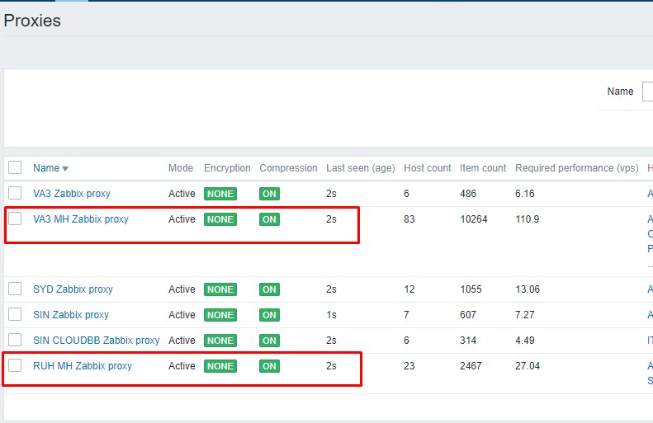Click the ON compression badge for SYD proxy
This screenshot has height=423, width=653.
point(269,289)
